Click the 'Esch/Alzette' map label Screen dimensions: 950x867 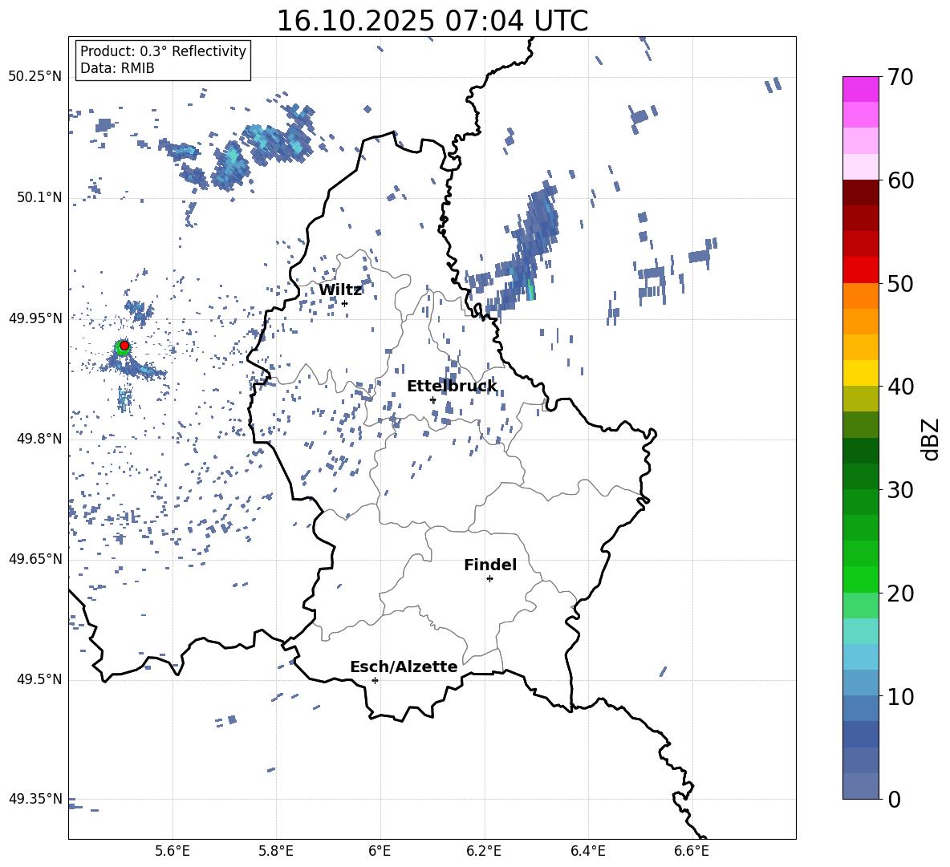pyautogui.click(x=404, y=666)
